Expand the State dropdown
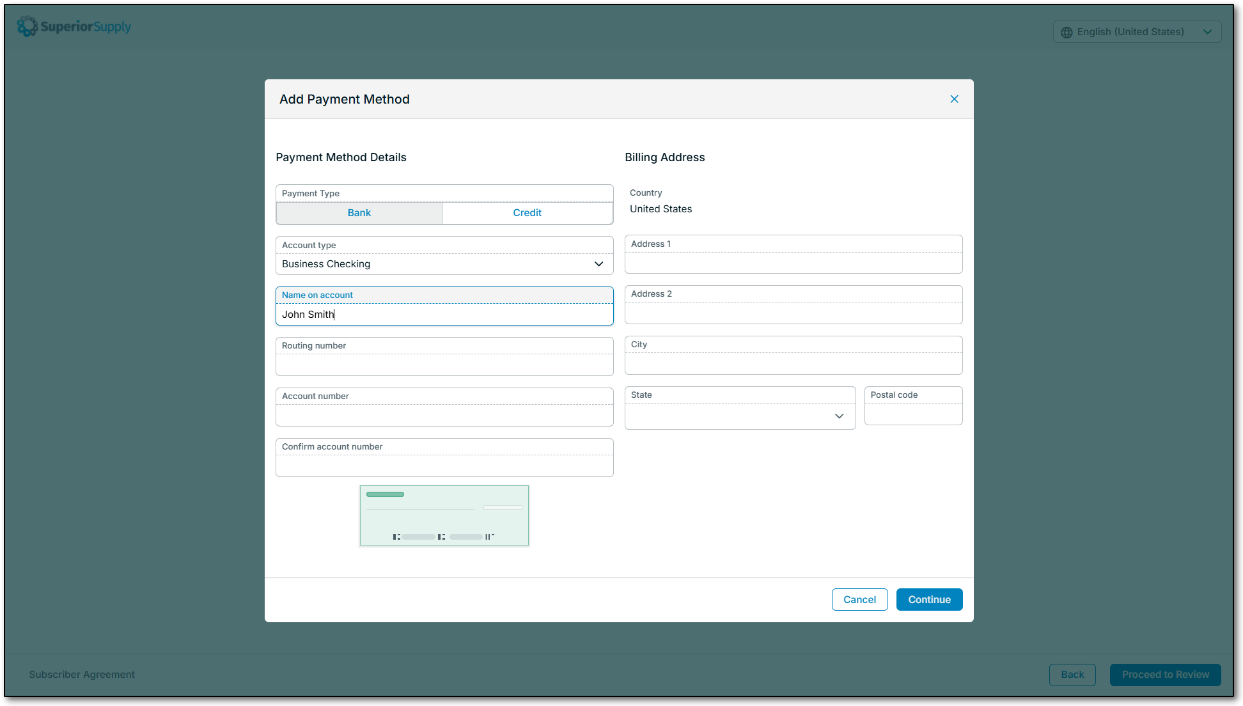This screenshot has width=1243, height=706. click(x=740, y=408)
